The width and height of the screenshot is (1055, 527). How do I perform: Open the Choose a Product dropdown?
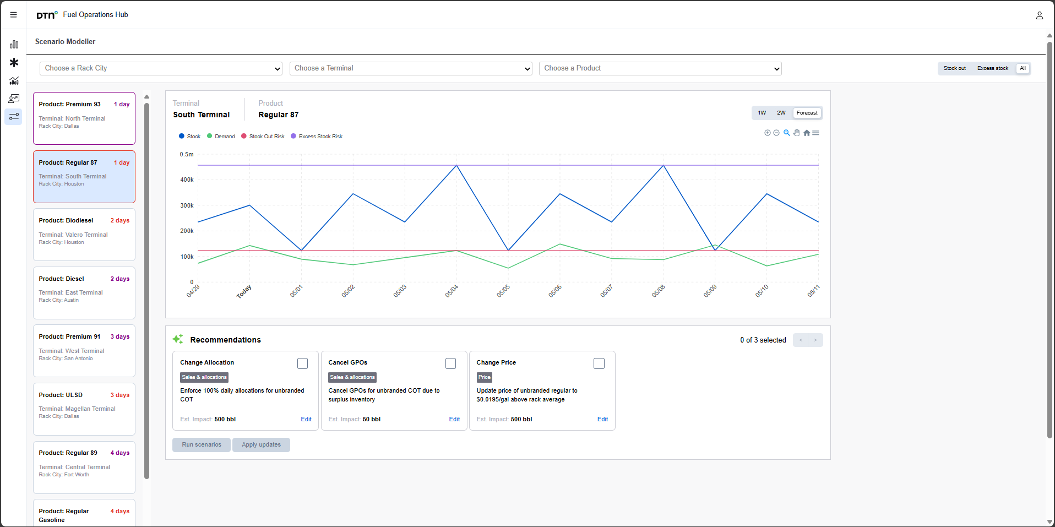click(660, 68)
